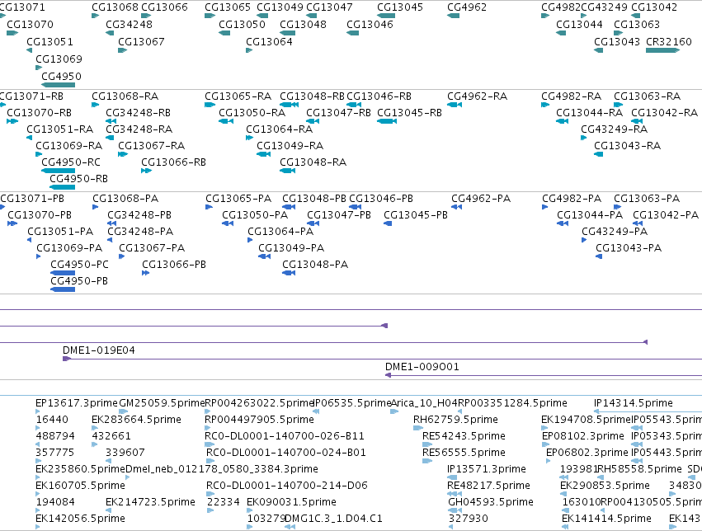
Task: Click protein CG4962-PA feature
Action: (456, 207)
